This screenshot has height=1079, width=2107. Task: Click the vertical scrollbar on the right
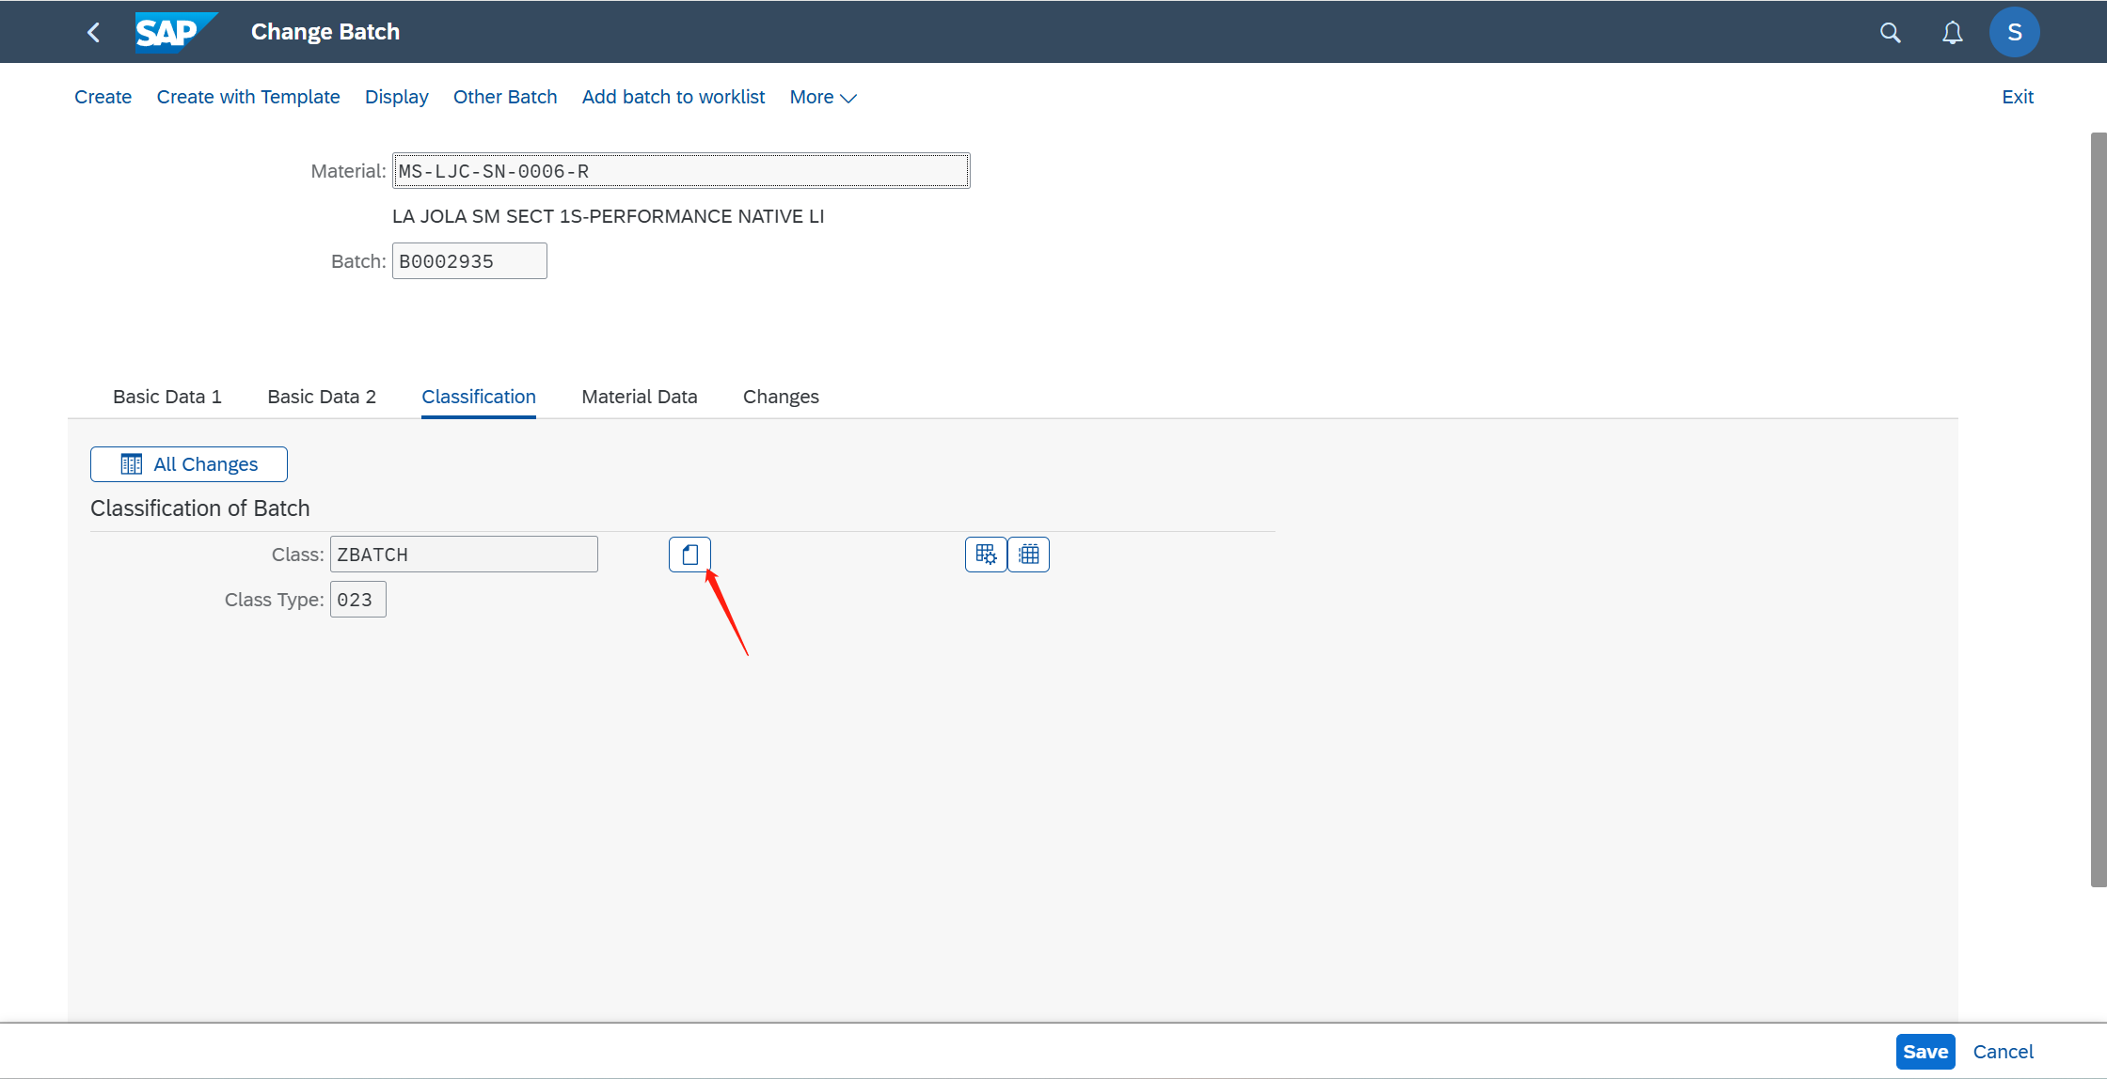[2098, 508]
